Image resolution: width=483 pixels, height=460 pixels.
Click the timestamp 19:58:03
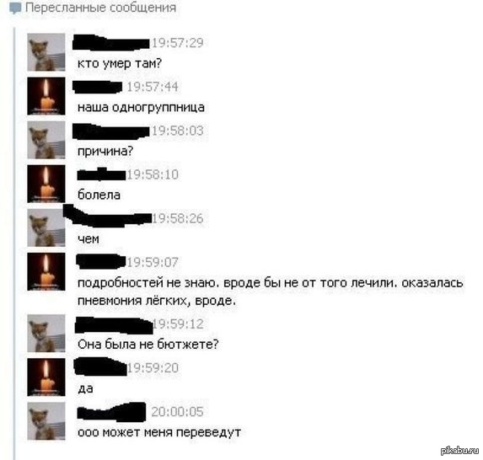[x=178, y=131]
